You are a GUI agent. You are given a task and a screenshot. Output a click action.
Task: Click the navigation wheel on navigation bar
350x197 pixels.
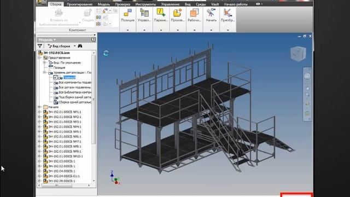307,77
